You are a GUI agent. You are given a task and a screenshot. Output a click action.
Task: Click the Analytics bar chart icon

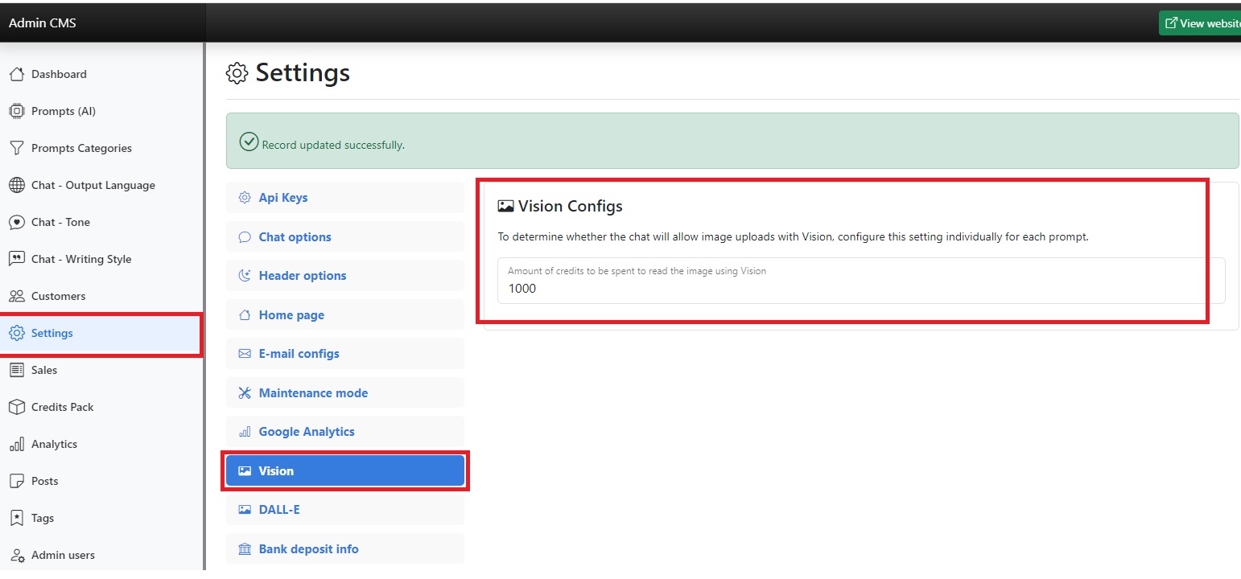point(16,444)
